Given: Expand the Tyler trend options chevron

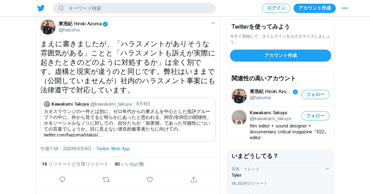Looking at the screenshot, I should coord(327,169).
